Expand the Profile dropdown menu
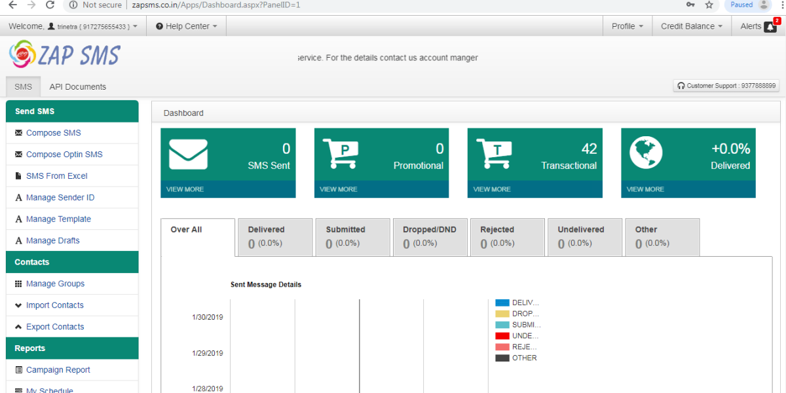 627,26
